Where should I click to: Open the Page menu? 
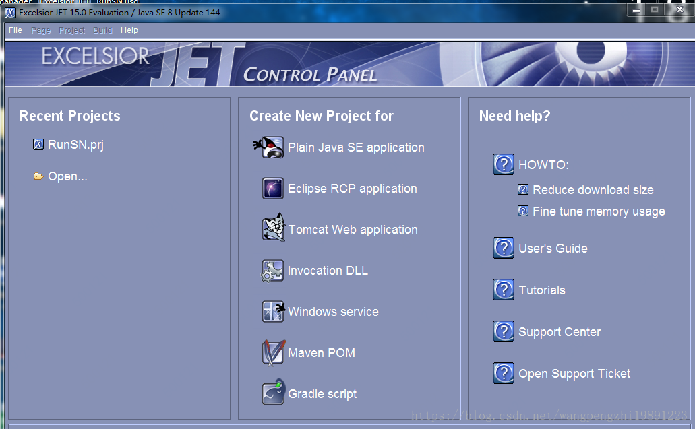coord(40,30)
